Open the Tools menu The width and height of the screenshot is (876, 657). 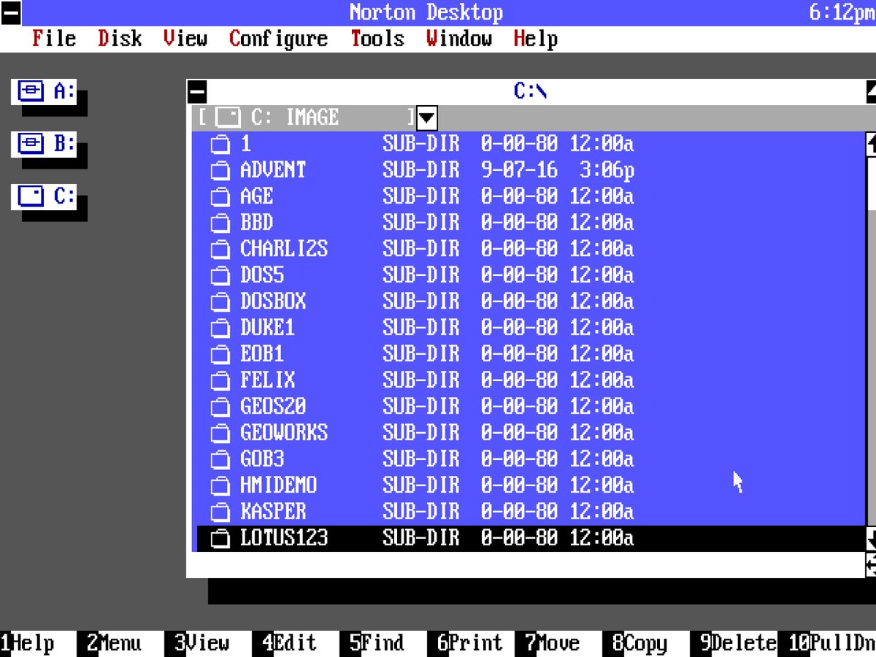point(377,39)
